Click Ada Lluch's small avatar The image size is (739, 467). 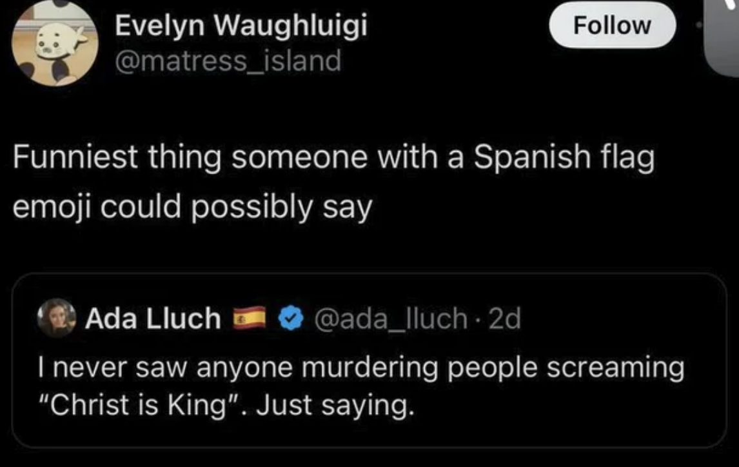pos(57,317)
